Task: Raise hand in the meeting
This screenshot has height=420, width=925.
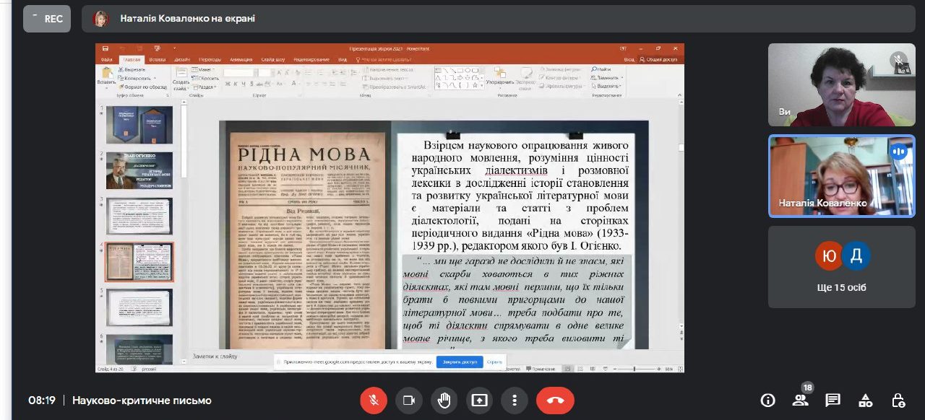Action: click(x=444, y=401)
